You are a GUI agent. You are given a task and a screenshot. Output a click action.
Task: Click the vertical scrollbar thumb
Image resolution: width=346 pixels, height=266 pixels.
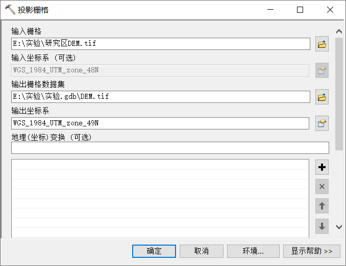[339, 94]
